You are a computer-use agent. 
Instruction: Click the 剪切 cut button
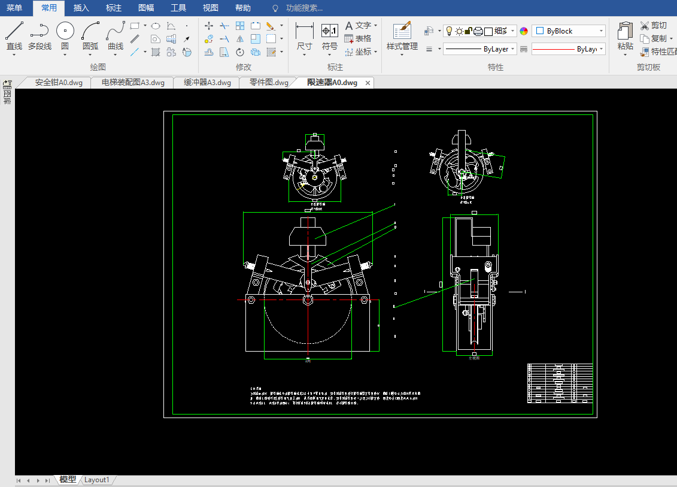653,25
